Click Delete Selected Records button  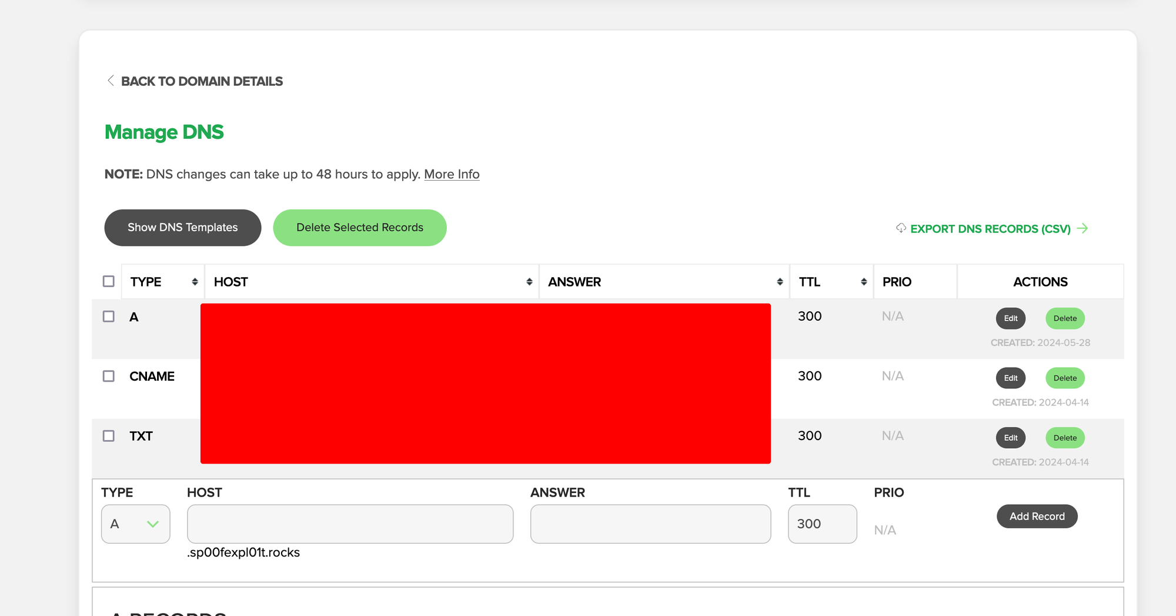point(360,228)
